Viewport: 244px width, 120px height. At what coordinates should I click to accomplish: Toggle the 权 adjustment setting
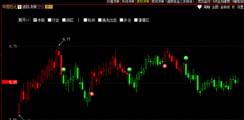point(233,7)
